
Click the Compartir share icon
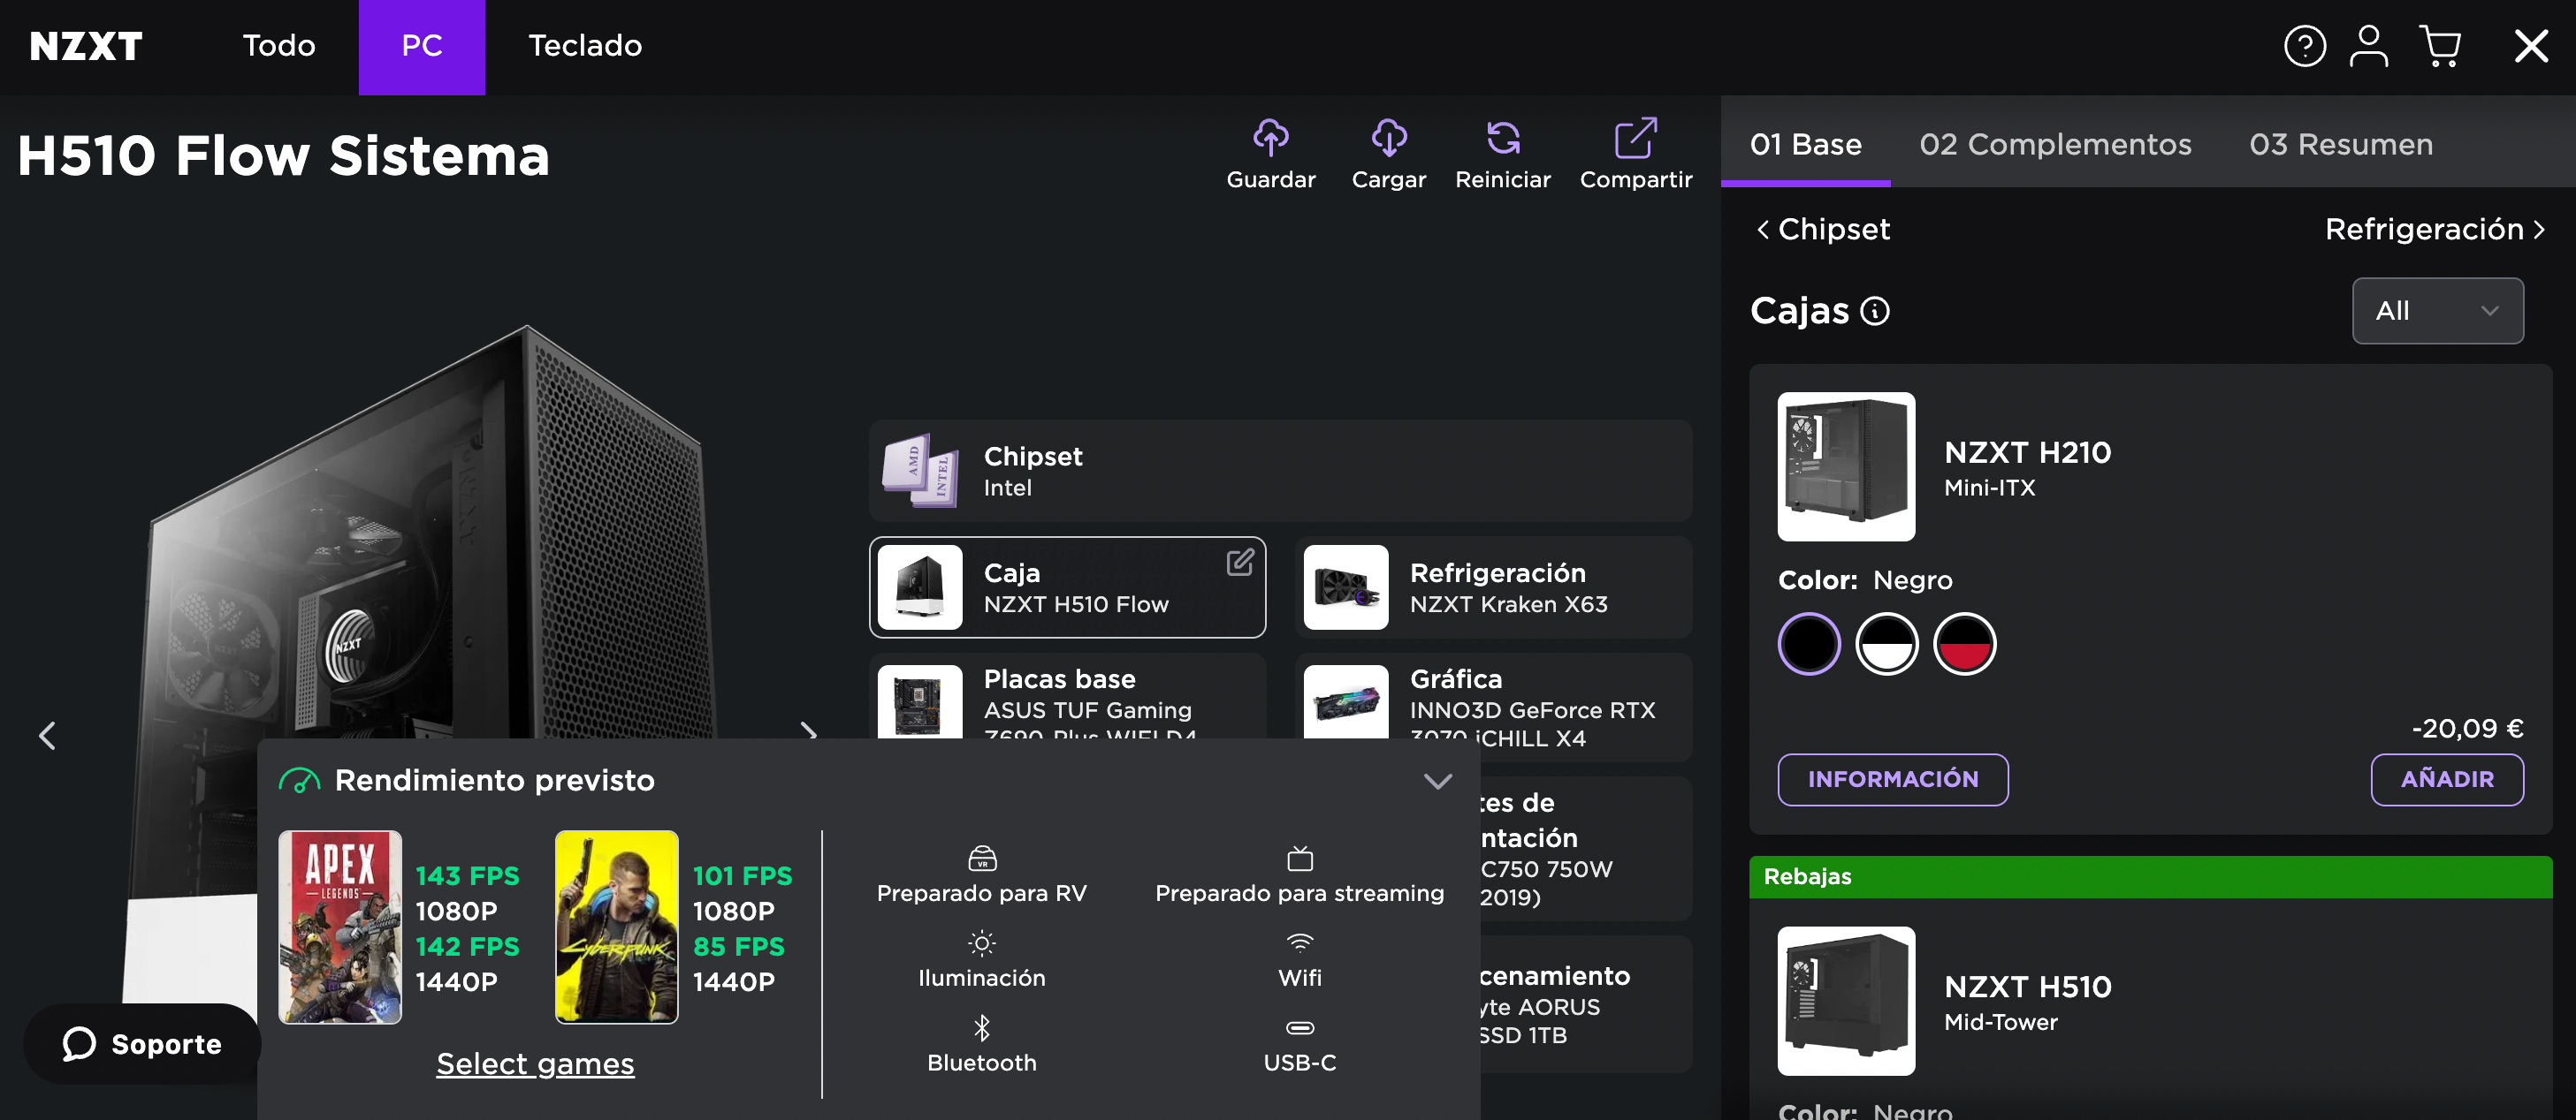pyautogui.click(x=1636, y=138)
